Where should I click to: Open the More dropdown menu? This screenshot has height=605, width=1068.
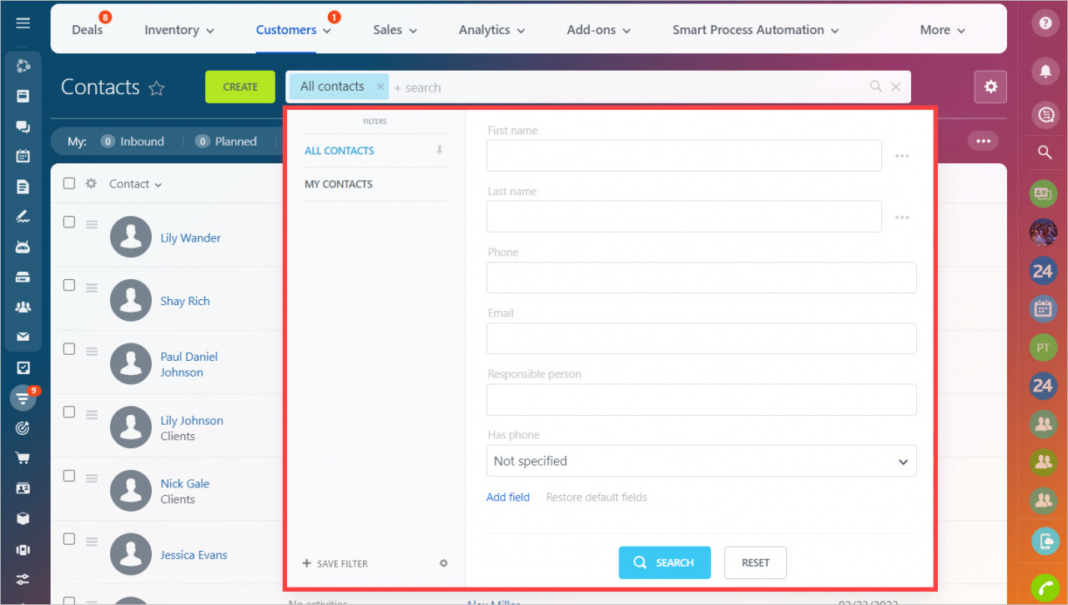point(943,30)
